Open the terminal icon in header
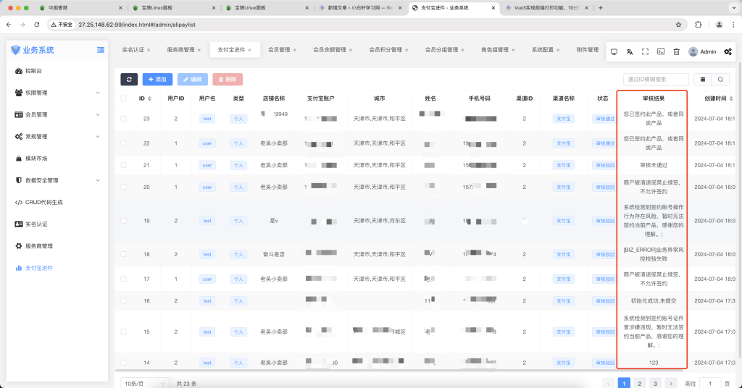The width and height of the screenshot is (742, 388). (661, 52)
